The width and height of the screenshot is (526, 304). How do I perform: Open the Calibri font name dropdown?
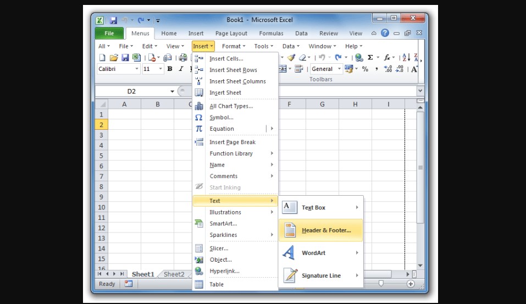click(x=136, y=69)
